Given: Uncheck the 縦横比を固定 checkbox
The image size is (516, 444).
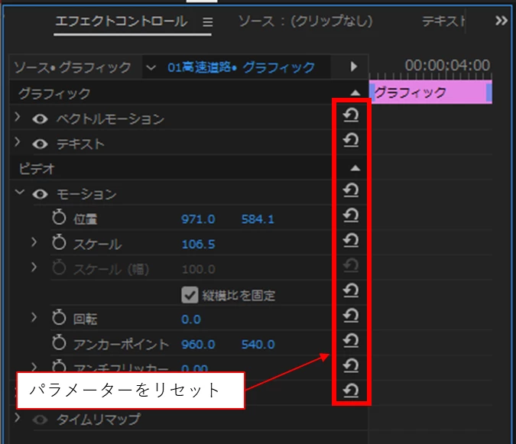Looking at the screenshot, I should tap(190, 295).
